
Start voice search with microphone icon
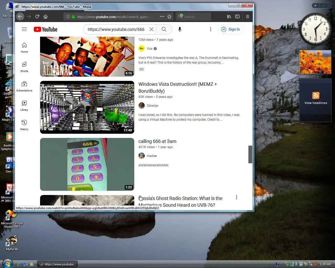(x=180, y=29)
